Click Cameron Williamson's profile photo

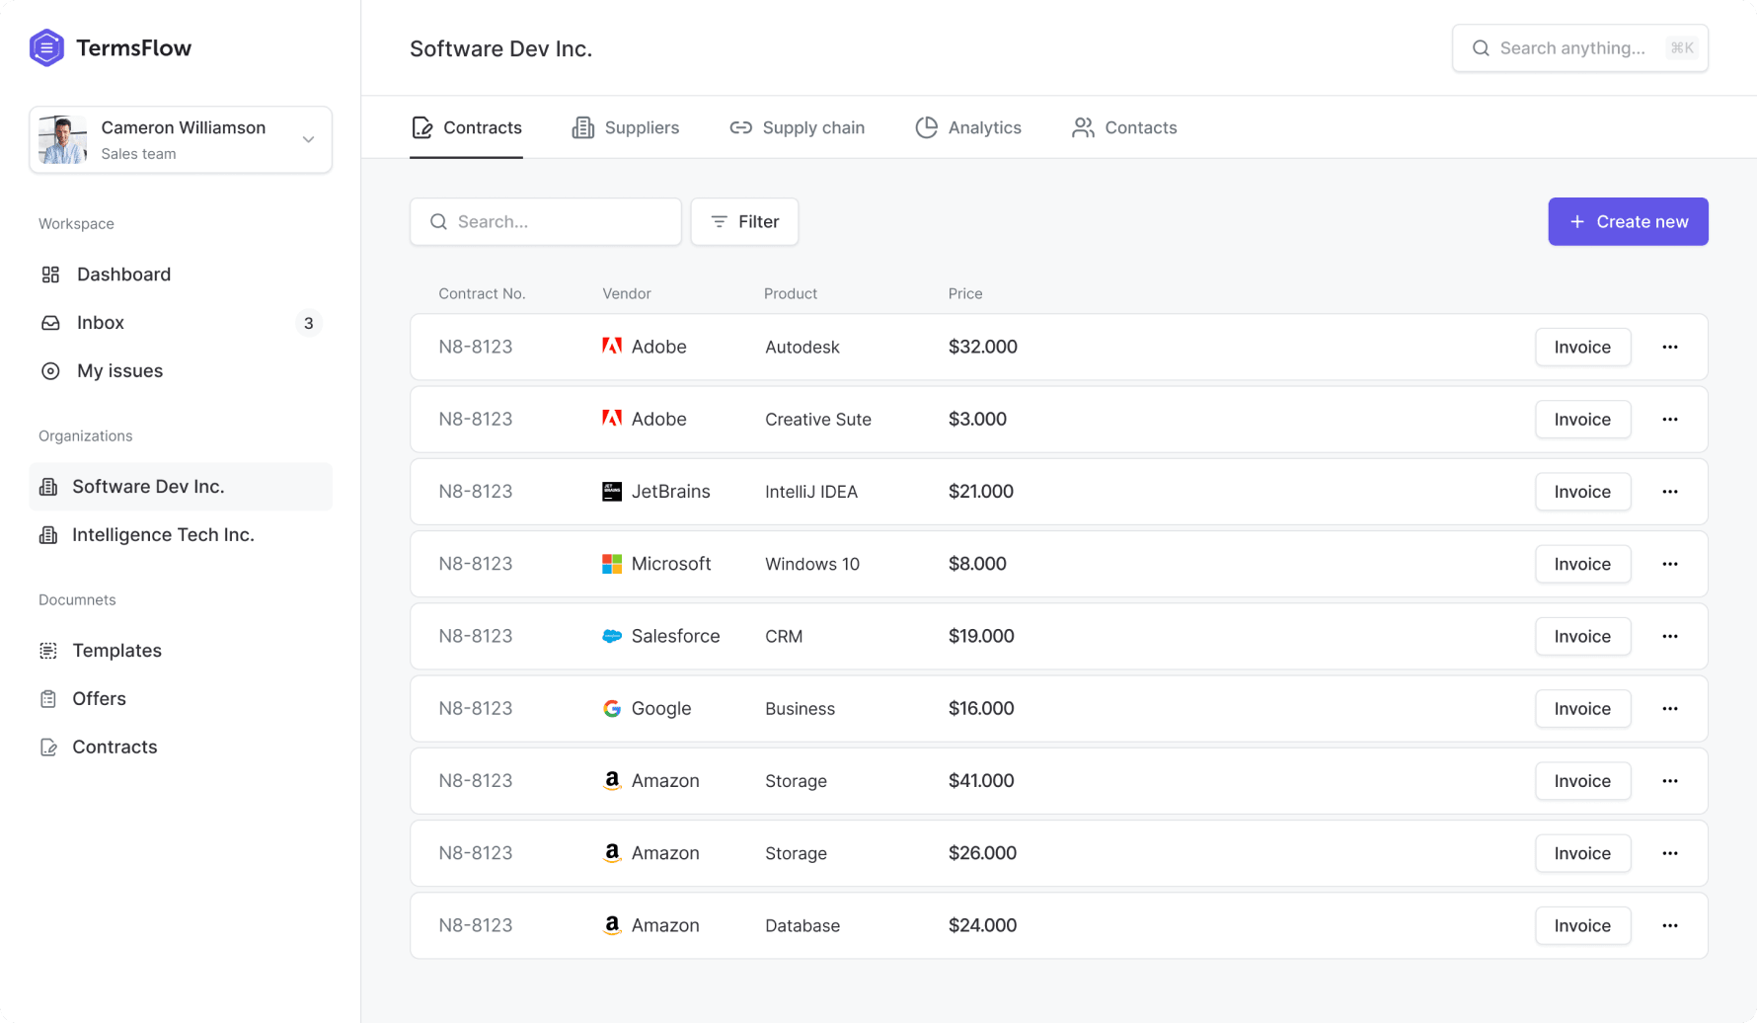pyautogui.click(x=62, y=139)
